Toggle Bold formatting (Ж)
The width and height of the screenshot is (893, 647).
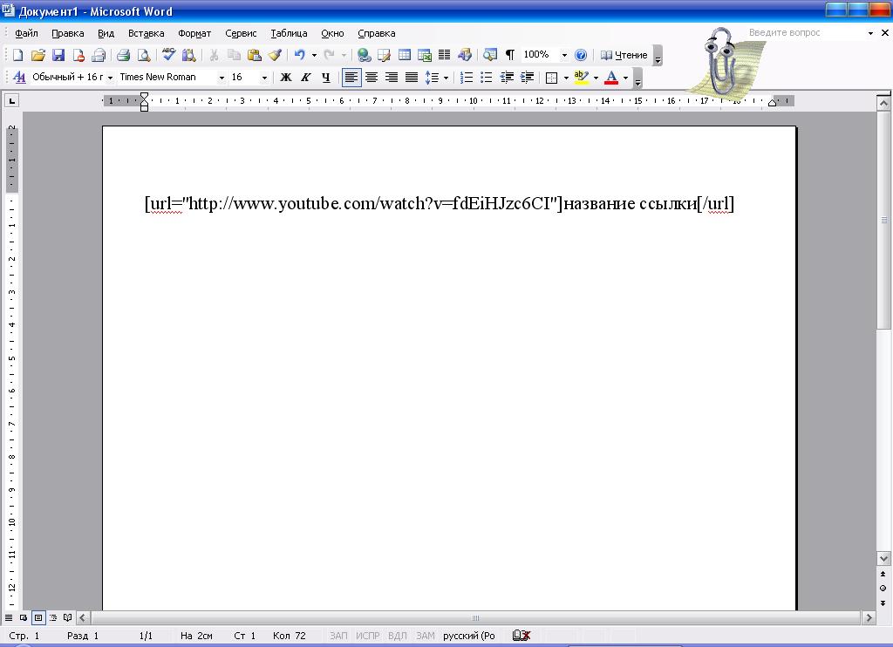[286, 77]
